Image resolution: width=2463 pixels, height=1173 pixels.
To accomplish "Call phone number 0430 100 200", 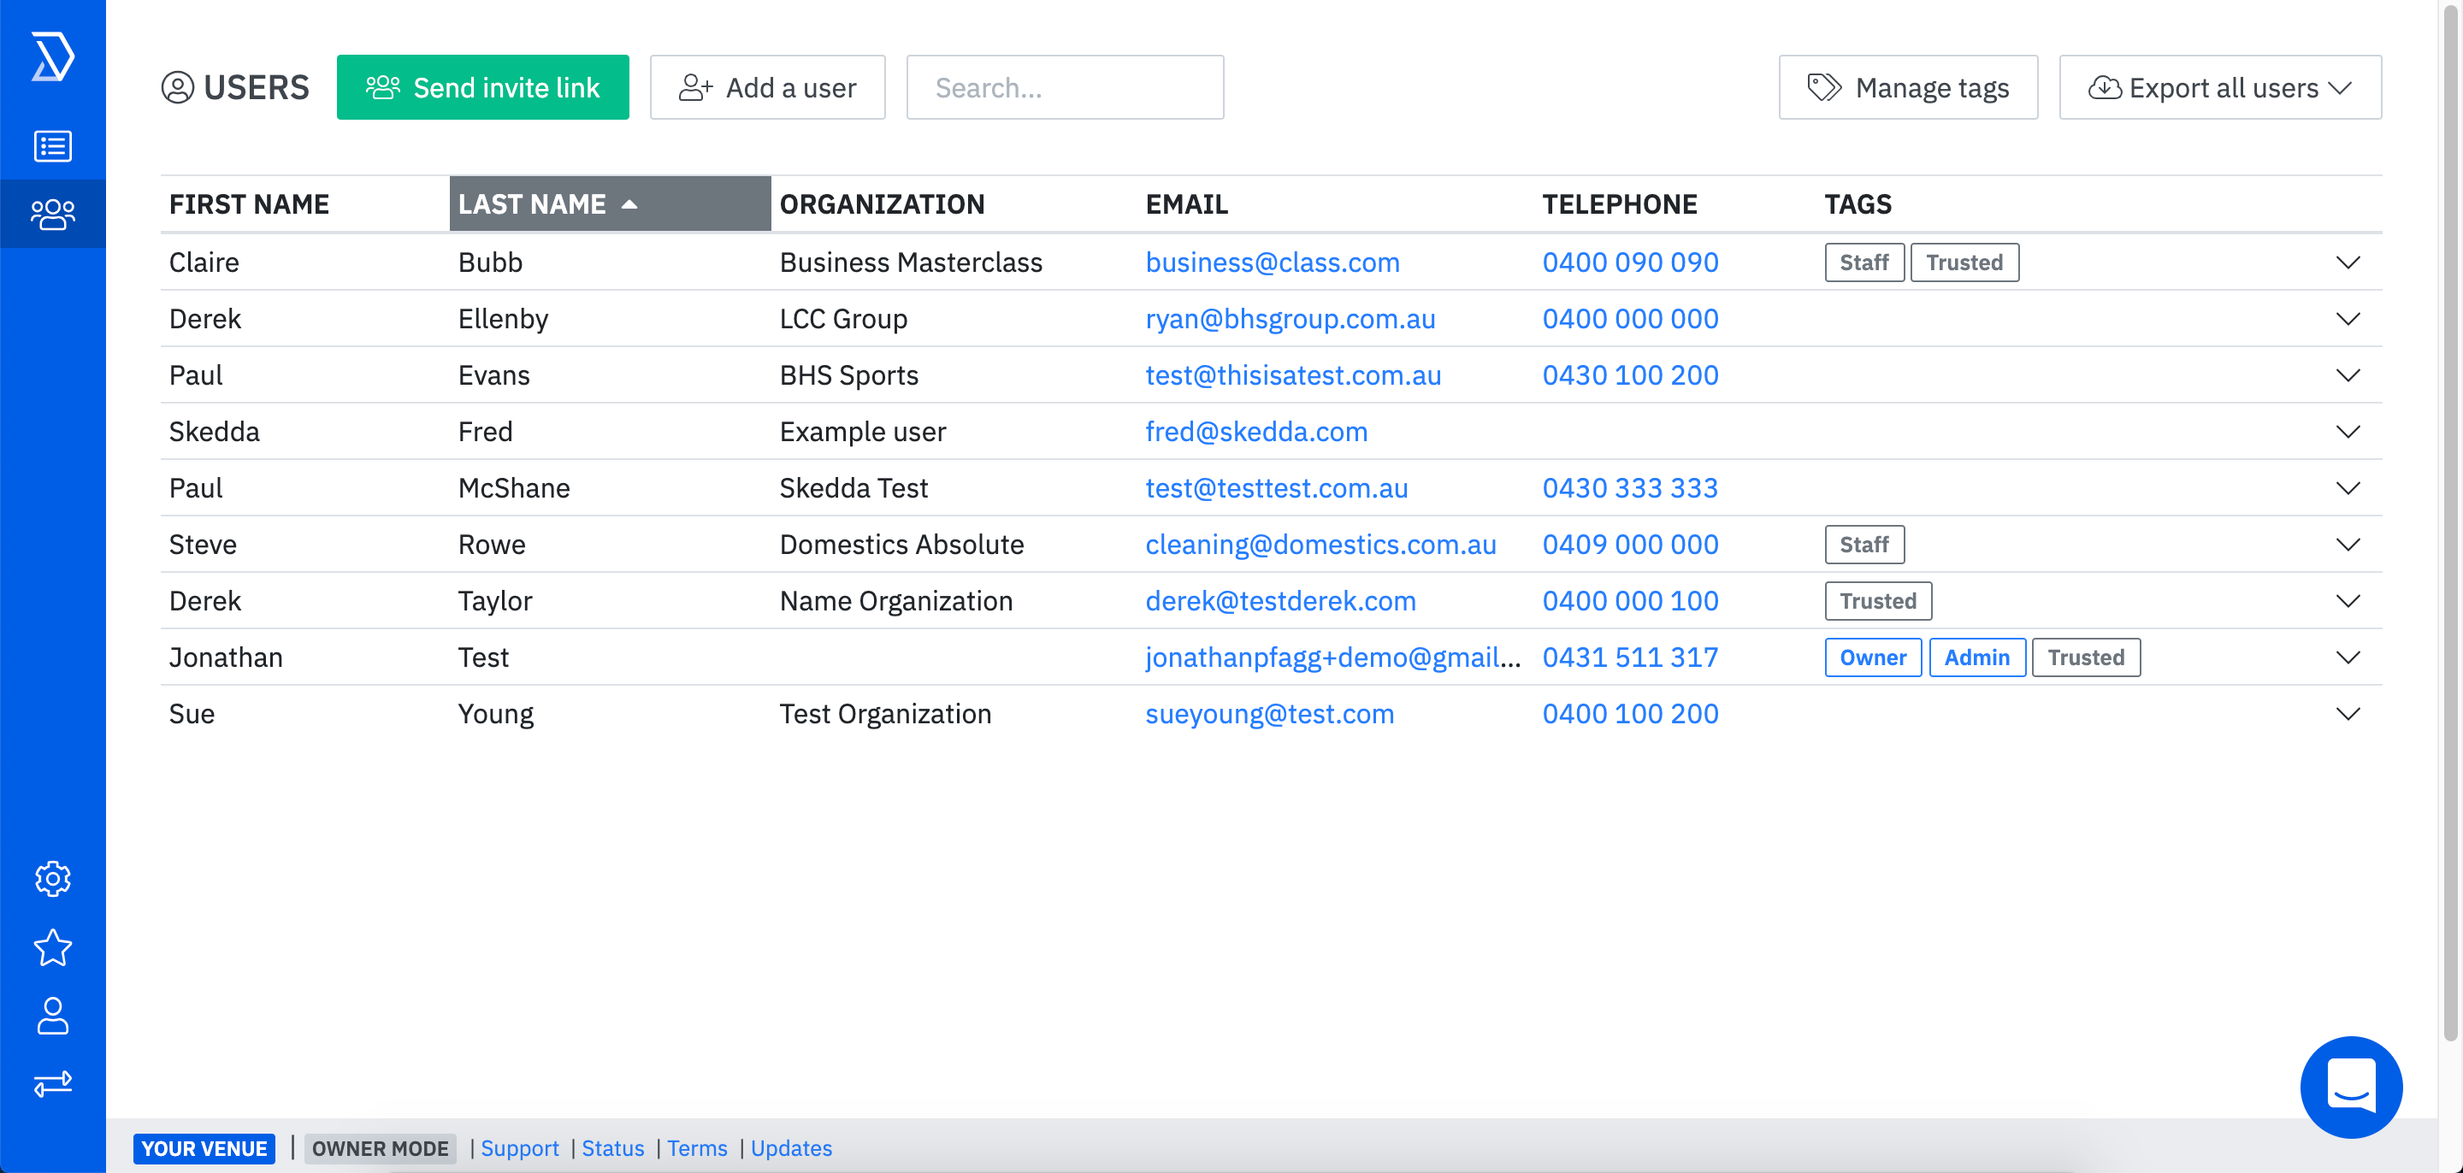I will (x=1630, y=374).
